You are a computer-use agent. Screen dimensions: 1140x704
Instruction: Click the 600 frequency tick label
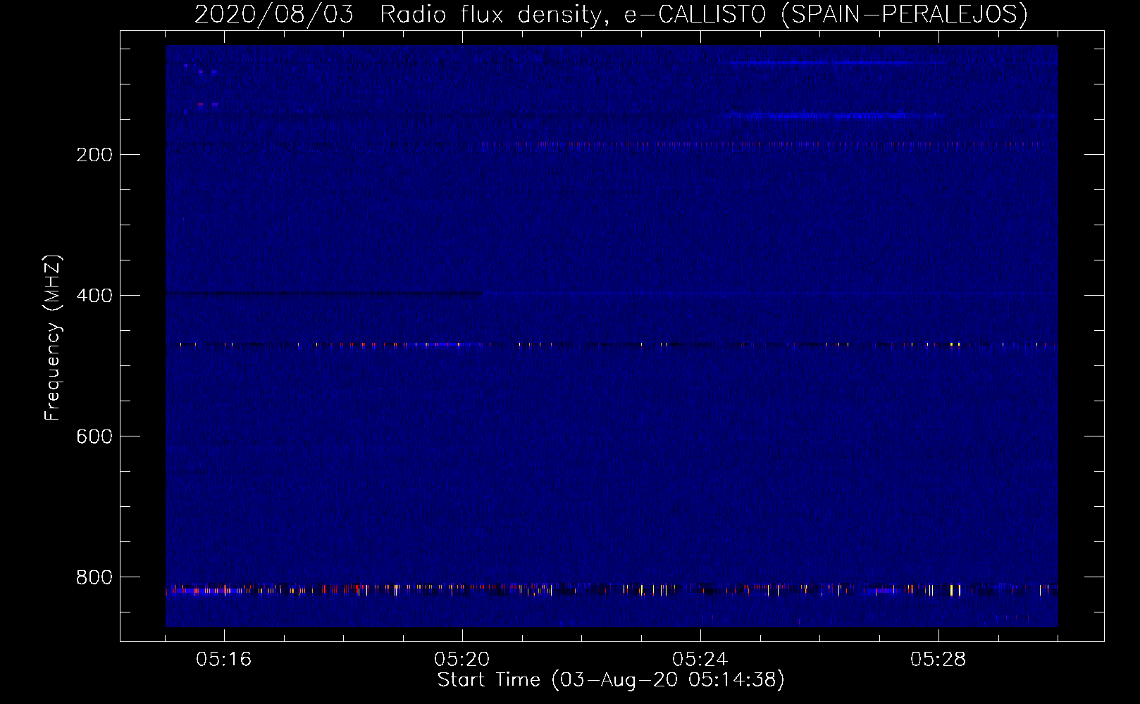point(94,436)
